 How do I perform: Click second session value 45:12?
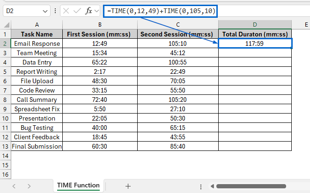pyautogui.click(x=178, y=53)
